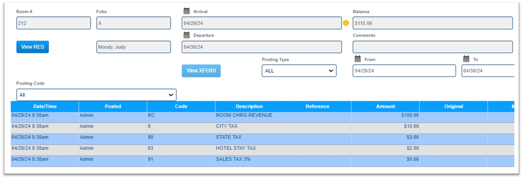The height and width of the screenshot is (179, 523).
Task: Click the Arrival calendar icon
Action: pos(186,11)
